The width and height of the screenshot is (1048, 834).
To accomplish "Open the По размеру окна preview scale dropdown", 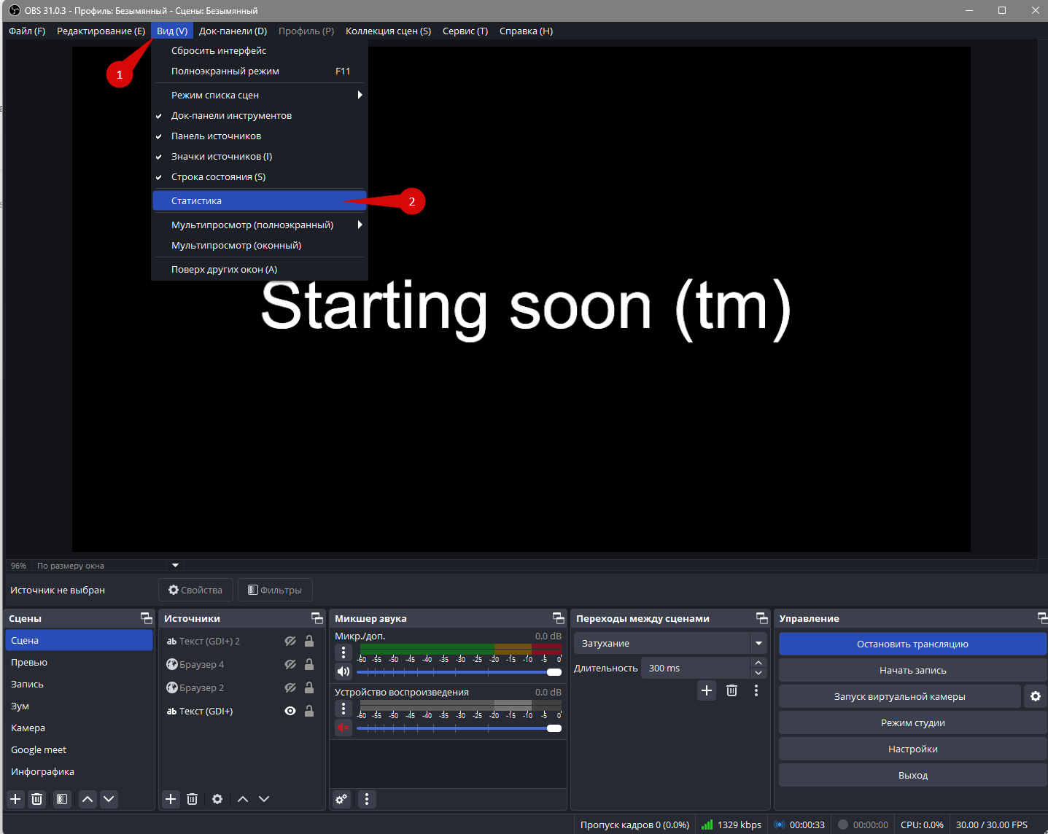I will coord(175,565).
